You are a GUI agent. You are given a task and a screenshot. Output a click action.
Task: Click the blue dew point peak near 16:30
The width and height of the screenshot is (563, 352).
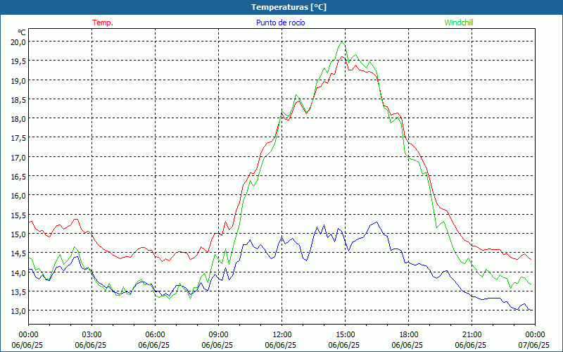[x=376, y=222]
